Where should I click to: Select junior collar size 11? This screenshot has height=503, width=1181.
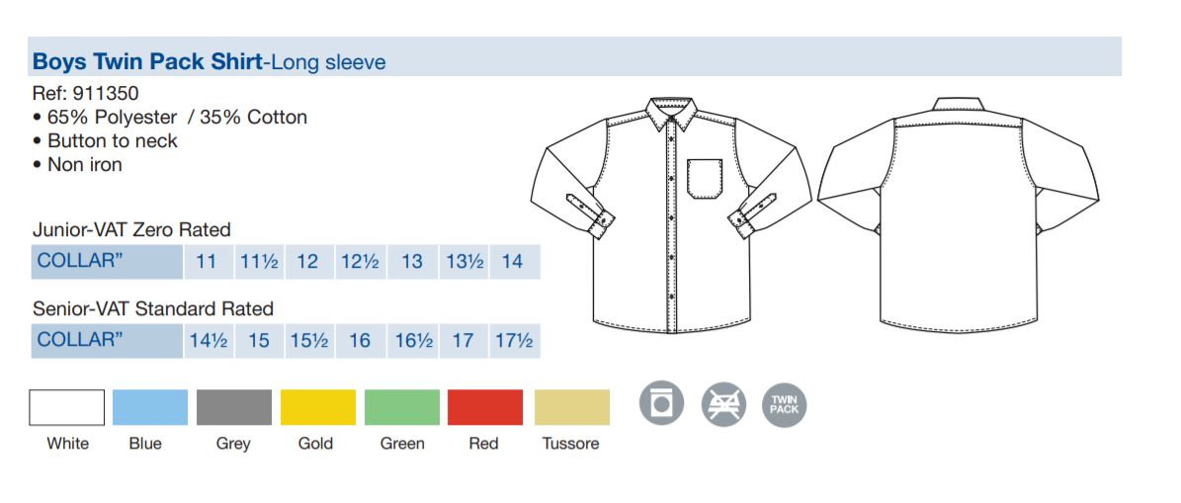tap(208, 261)
